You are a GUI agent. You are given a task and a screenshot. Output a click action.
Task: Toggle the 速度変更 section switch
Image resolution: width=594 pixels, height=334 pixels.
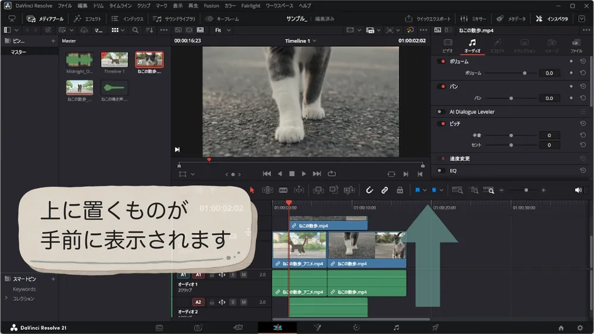441,158
